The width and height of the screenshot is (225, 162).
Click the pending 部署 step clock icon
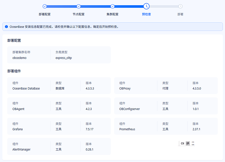tap(180, 6)
